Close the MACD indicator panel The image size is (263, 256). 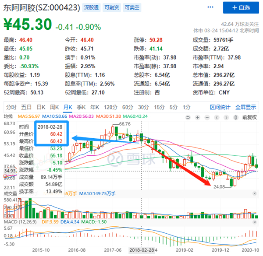(x=255, y=222)
